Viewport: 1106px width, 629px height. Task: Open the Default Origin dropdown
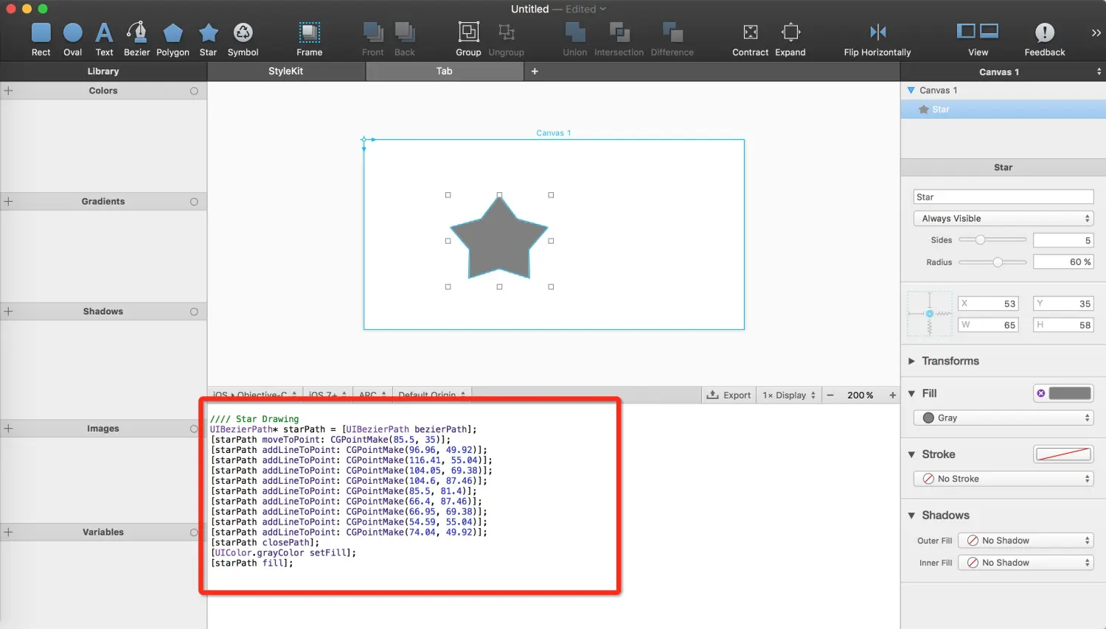[x=432, y=396]
